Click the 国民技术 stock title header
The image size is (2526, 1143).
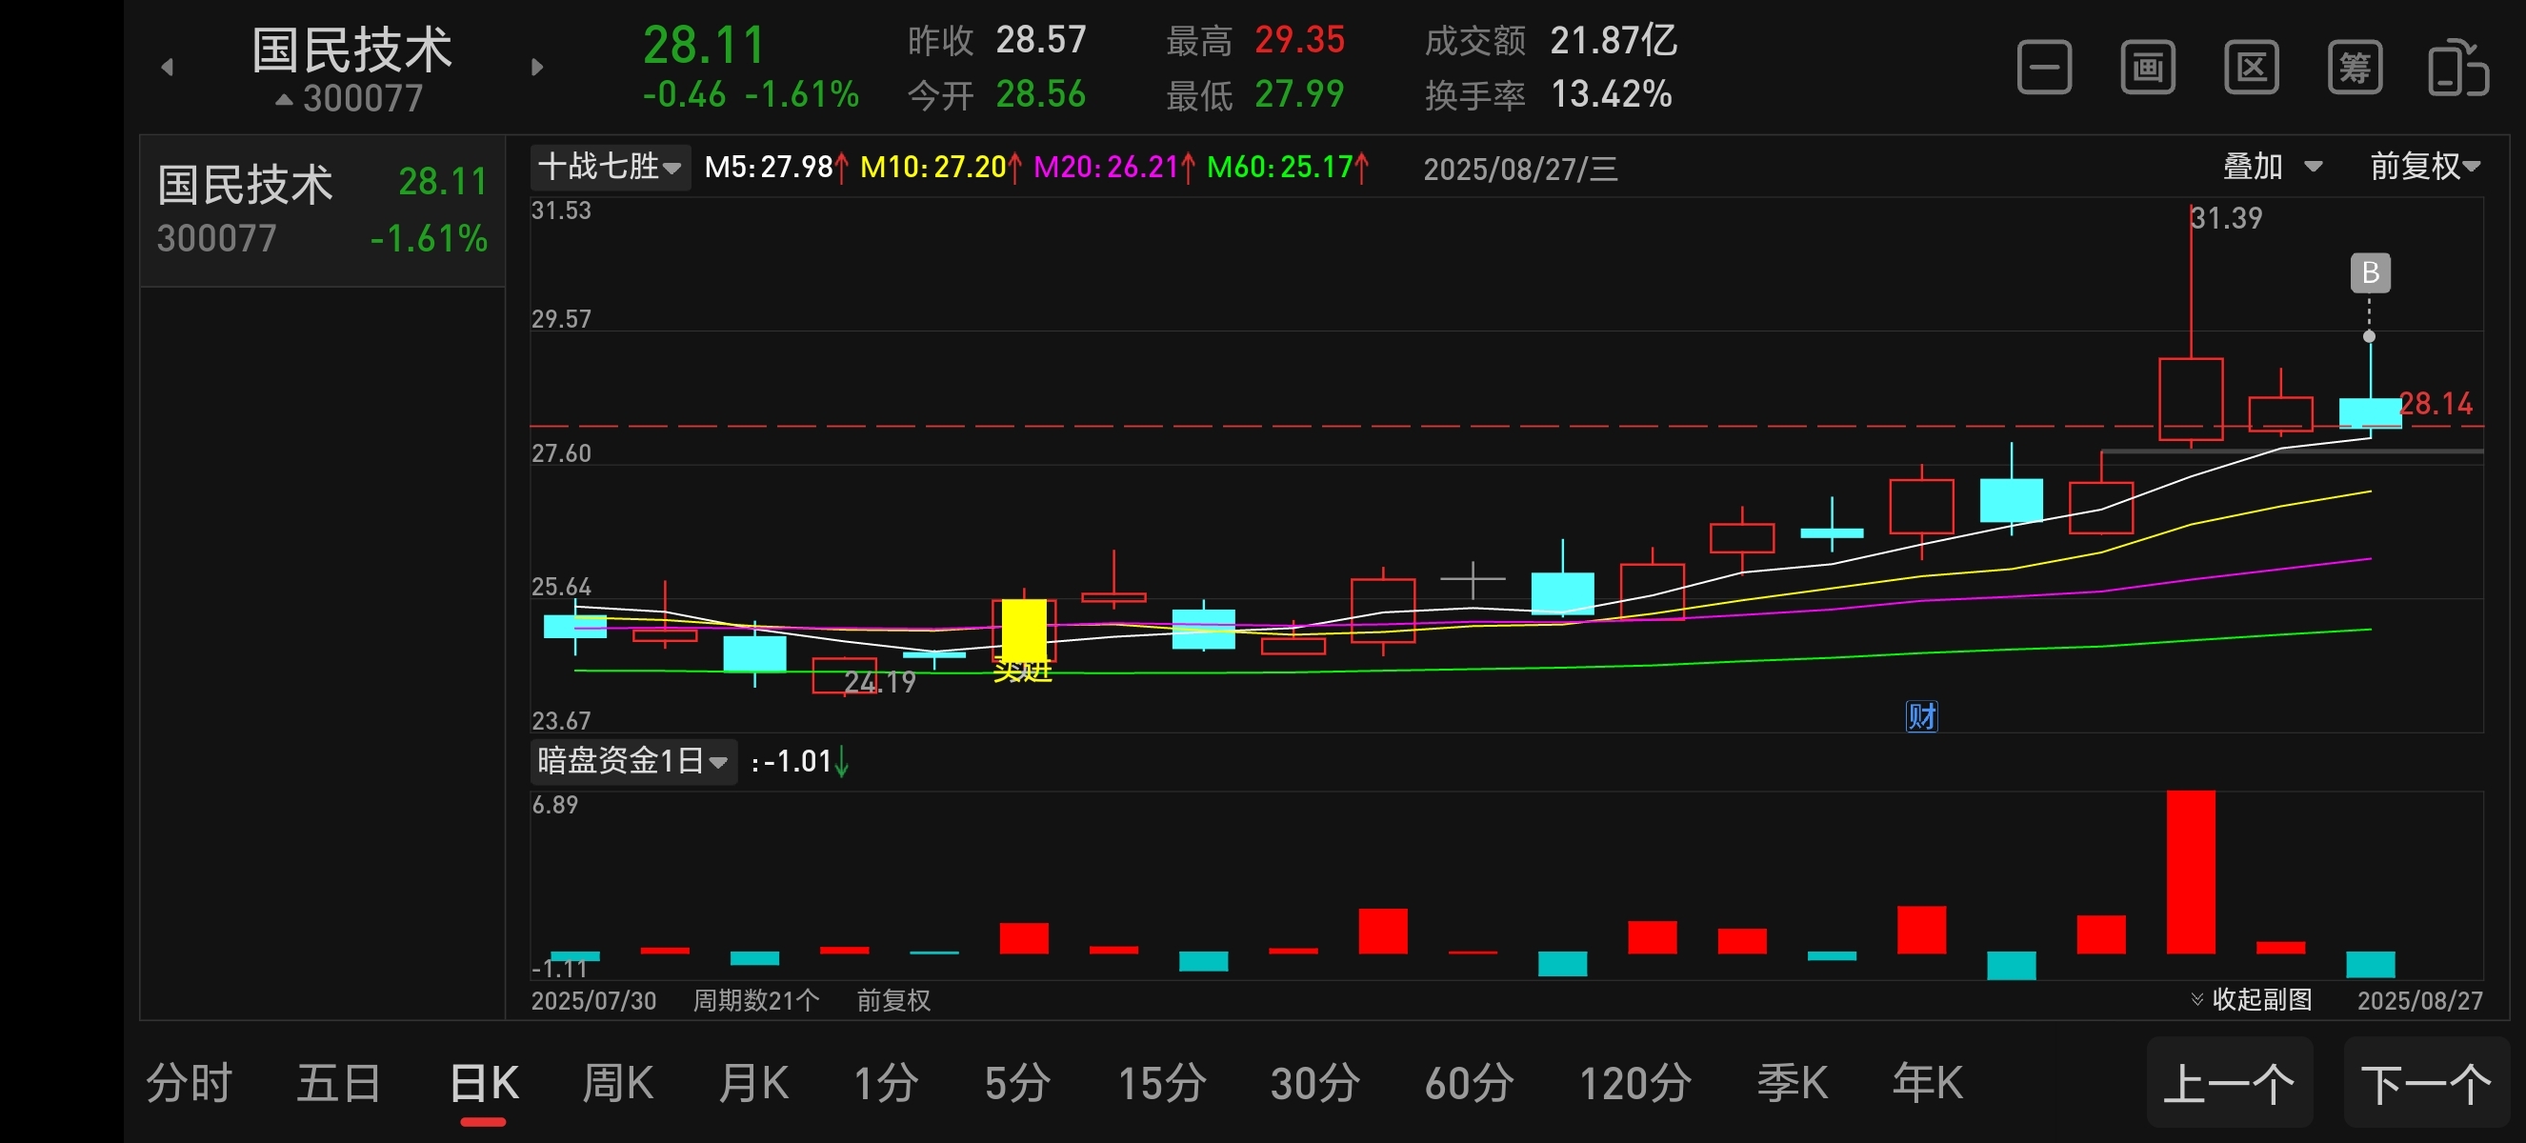click(352, 49)
